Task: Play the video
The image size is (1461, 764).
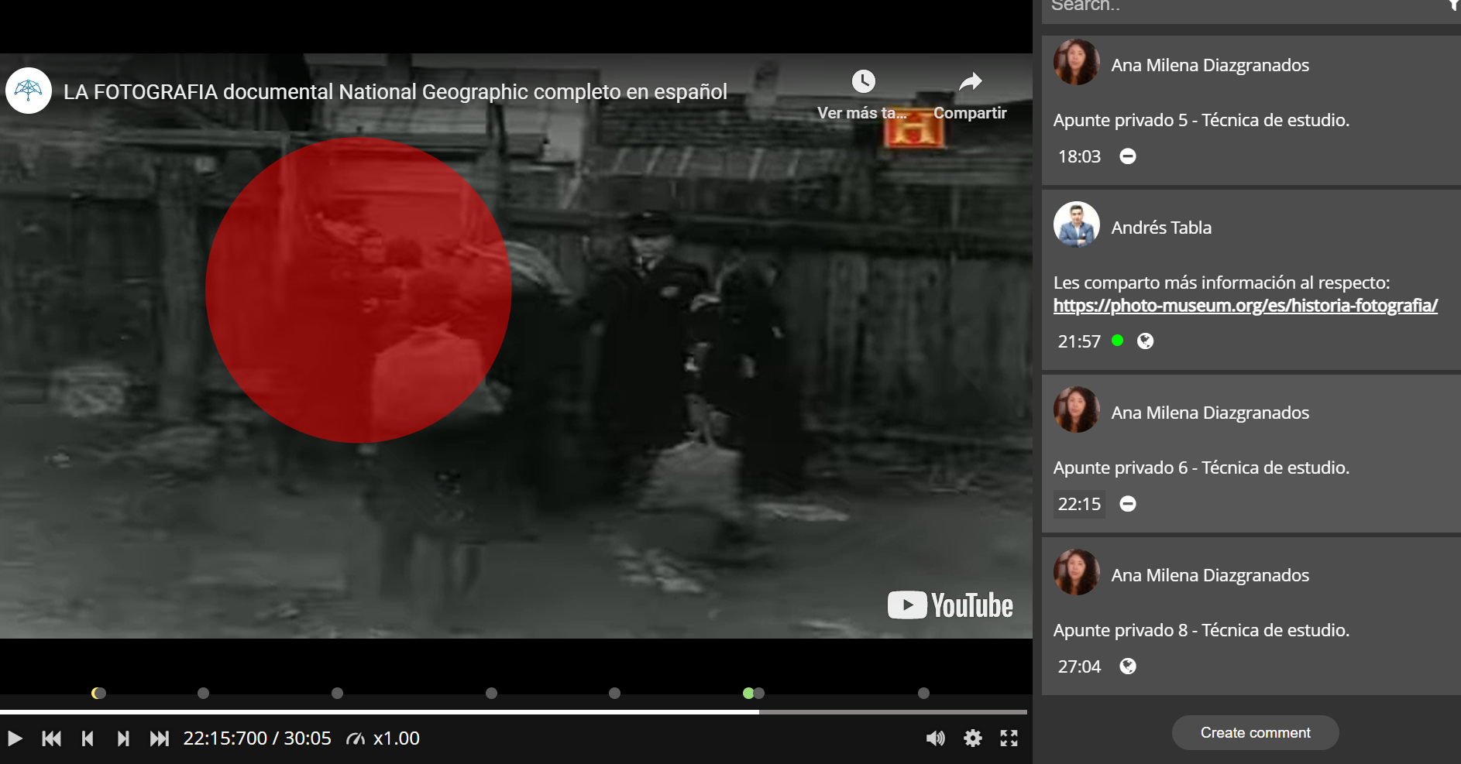Action: click(14, 738)
